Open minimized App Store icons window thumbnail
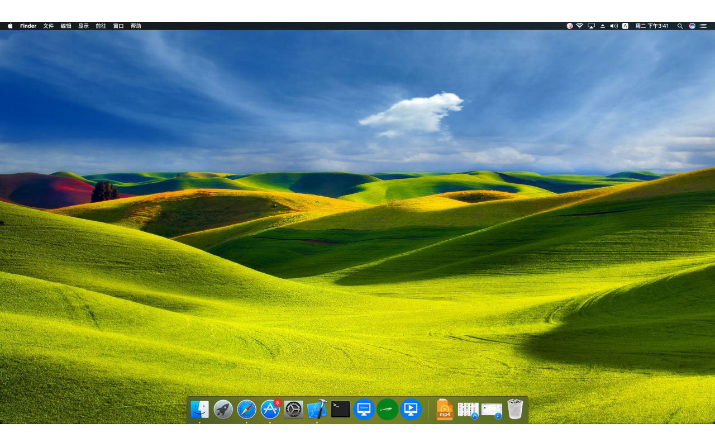 pyautogui.click(x=468, y=410)
